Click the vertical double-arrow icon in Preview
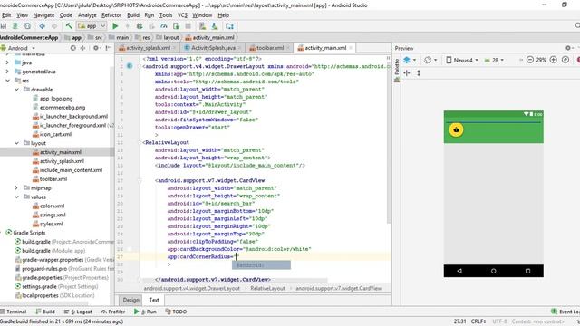The width and height of the screenshot is (580, 326). click(419, 73)
